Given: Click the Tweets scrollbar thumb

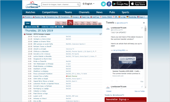Looking at the screenshot, I should [145, 29].
